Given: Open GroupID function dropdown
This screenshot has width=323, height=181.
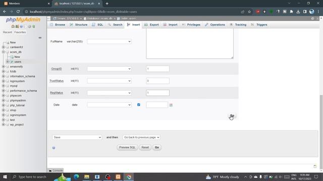Looking at the screenshot, I should (109, 69).
